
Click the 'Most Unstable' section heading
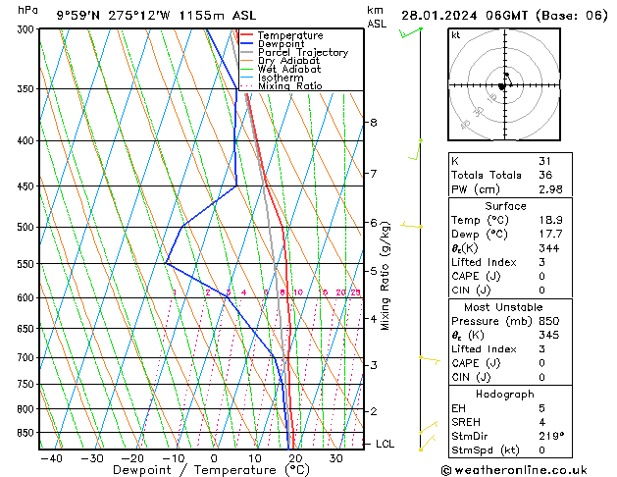pos(503,307)
